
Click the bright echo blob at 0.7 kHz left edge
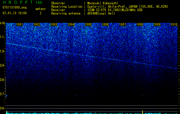(x=7, y=96)
